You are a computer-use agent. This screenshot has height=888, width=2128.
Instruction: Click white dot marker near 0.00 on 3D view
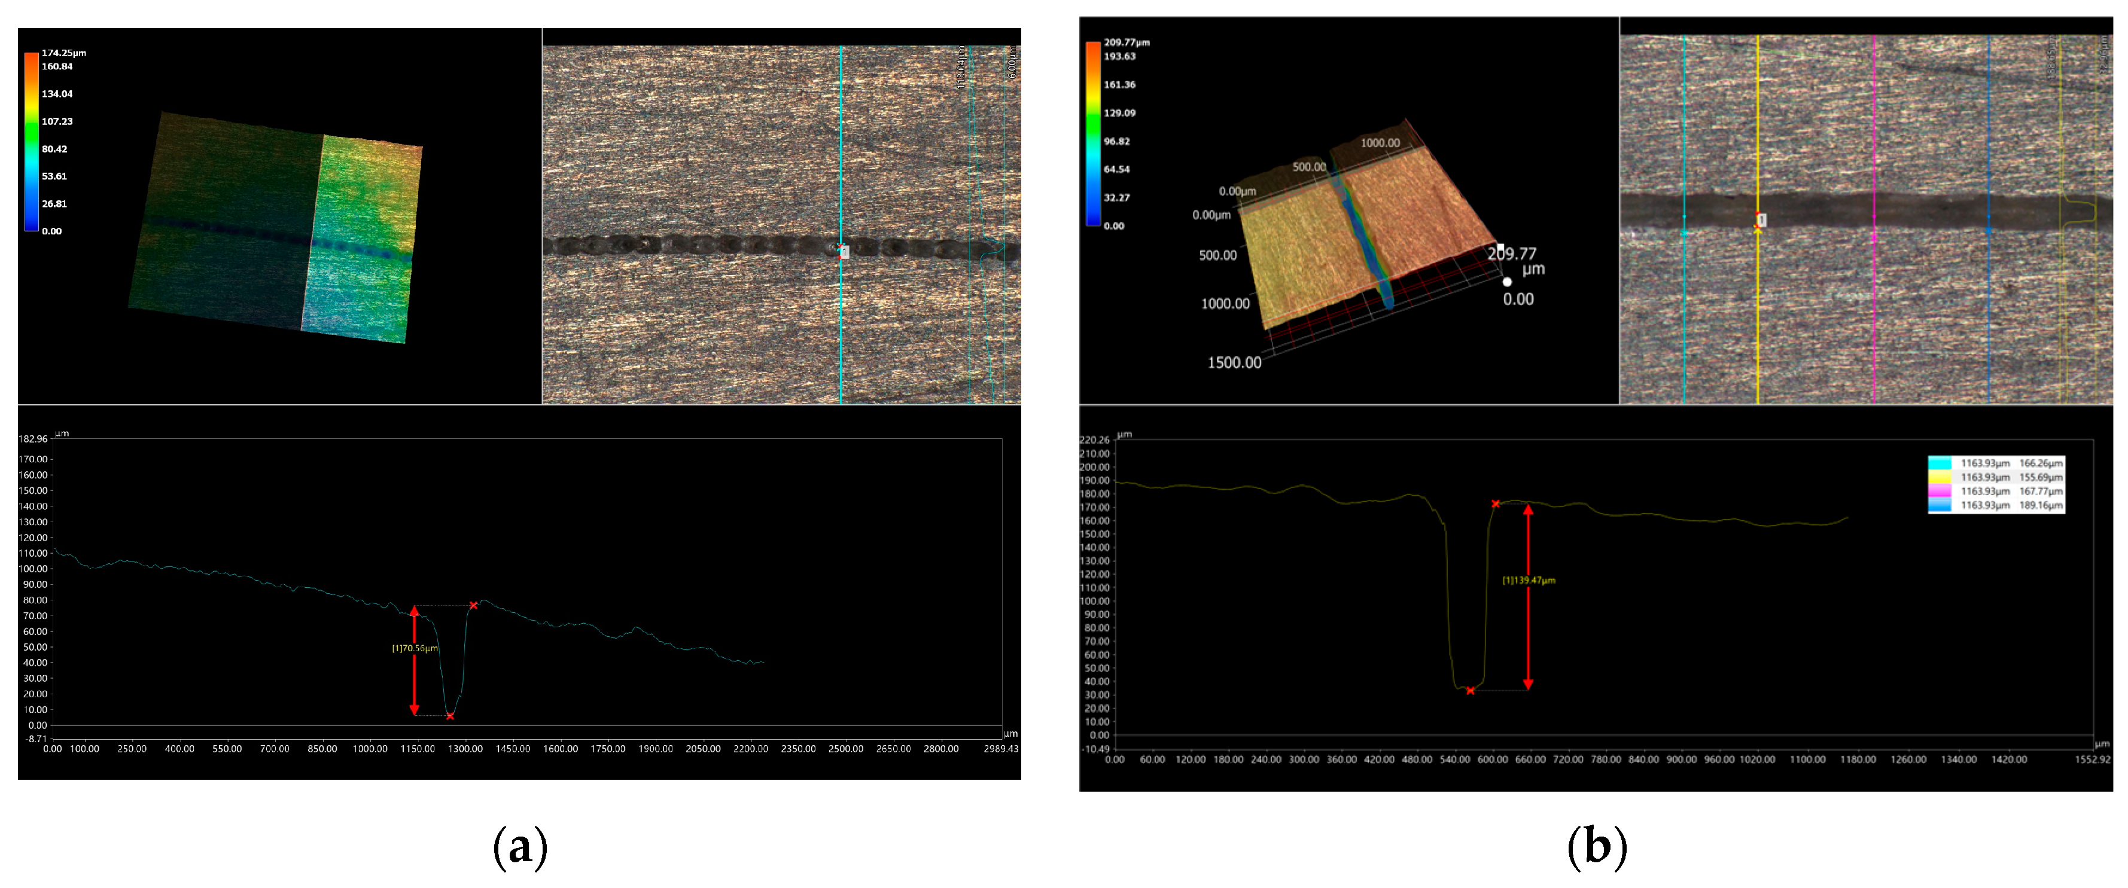pyautogui.click(x=1507, y=282)
